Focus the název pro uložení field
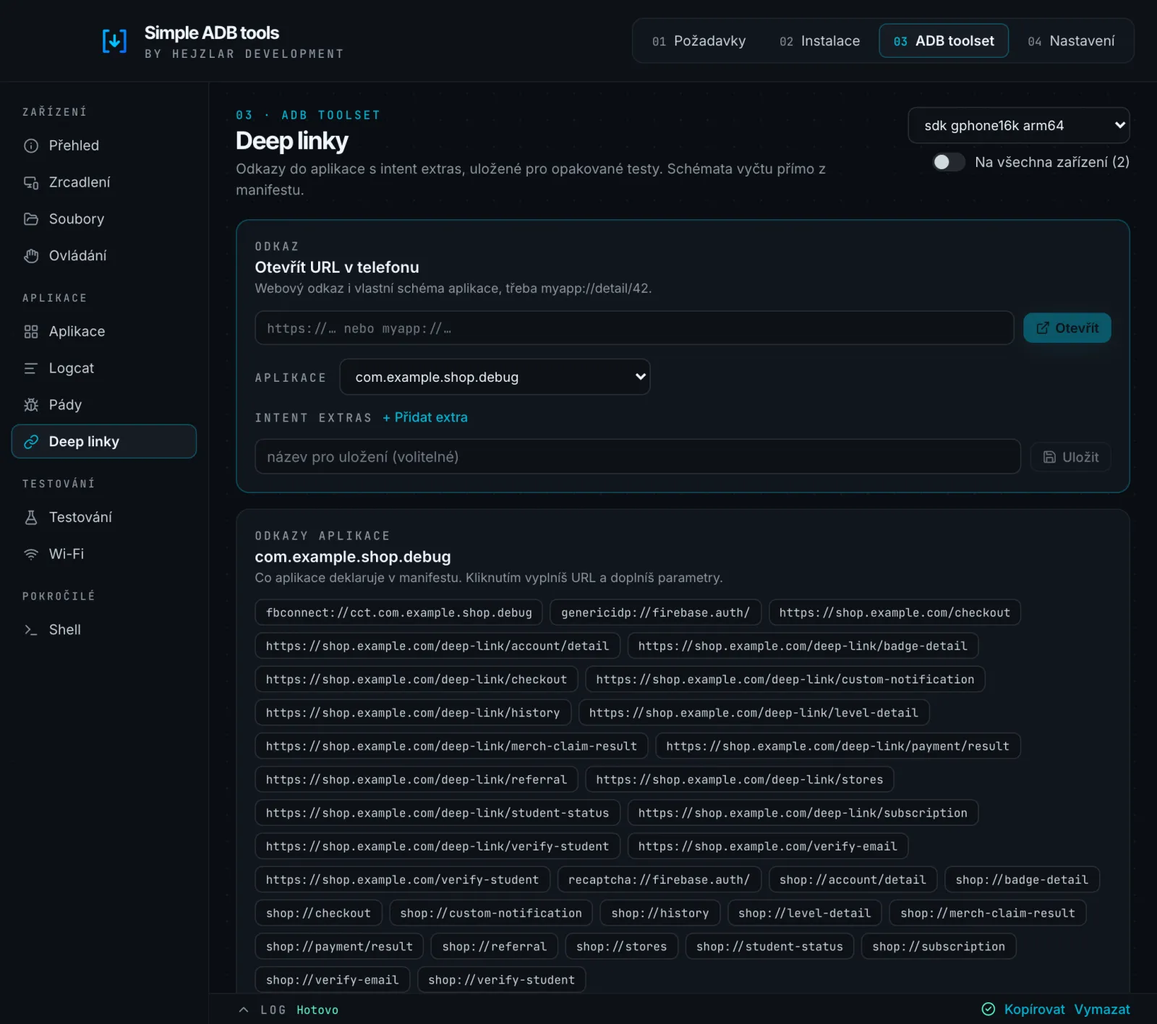The height and width of the screenshot is (1024, 1157). click(x=638, y=457)
